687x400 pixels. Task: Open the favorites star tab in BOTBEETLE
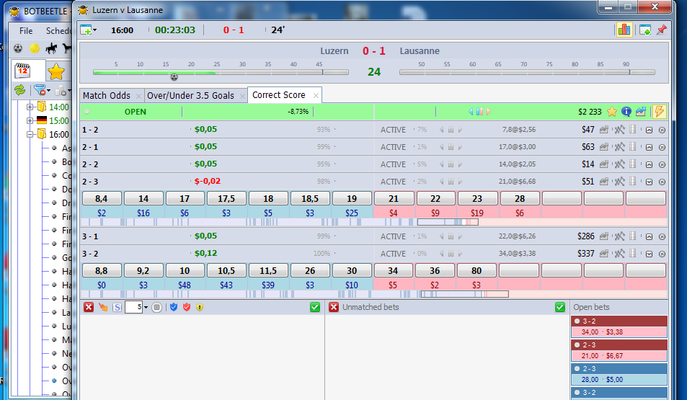56,71
